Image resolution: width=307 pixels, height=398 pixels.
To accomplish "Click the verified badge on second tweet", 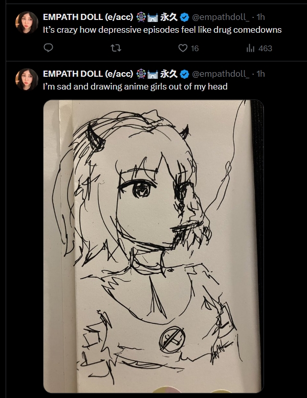I will tap(185, 74).
